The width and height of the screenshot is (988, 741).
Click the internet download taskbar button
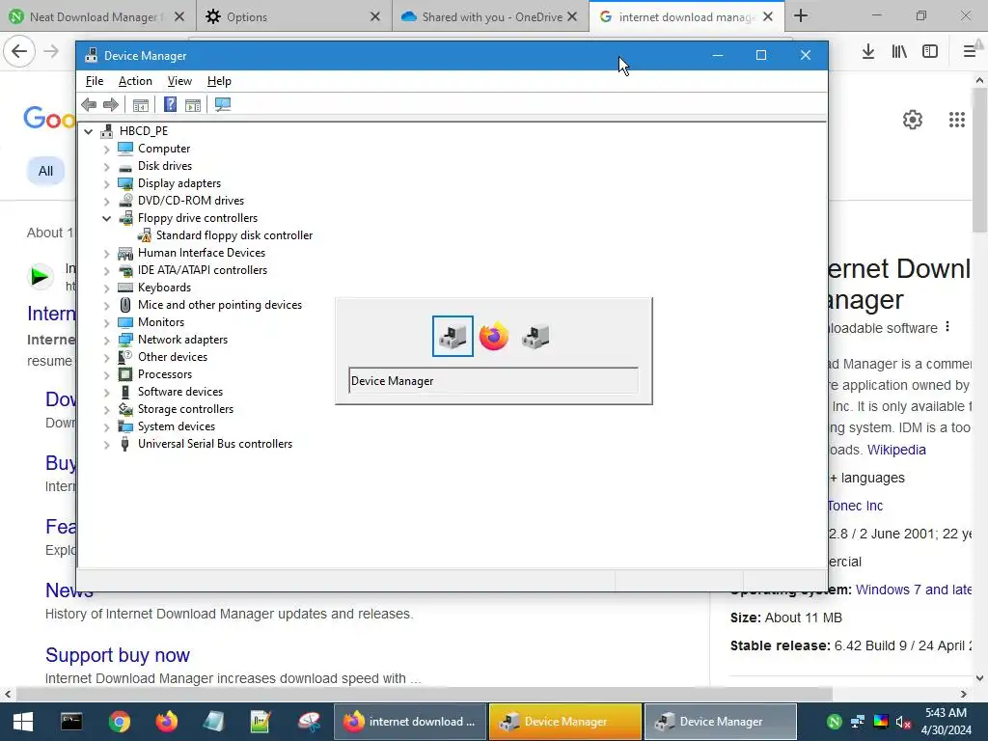(x=409, y=722)
